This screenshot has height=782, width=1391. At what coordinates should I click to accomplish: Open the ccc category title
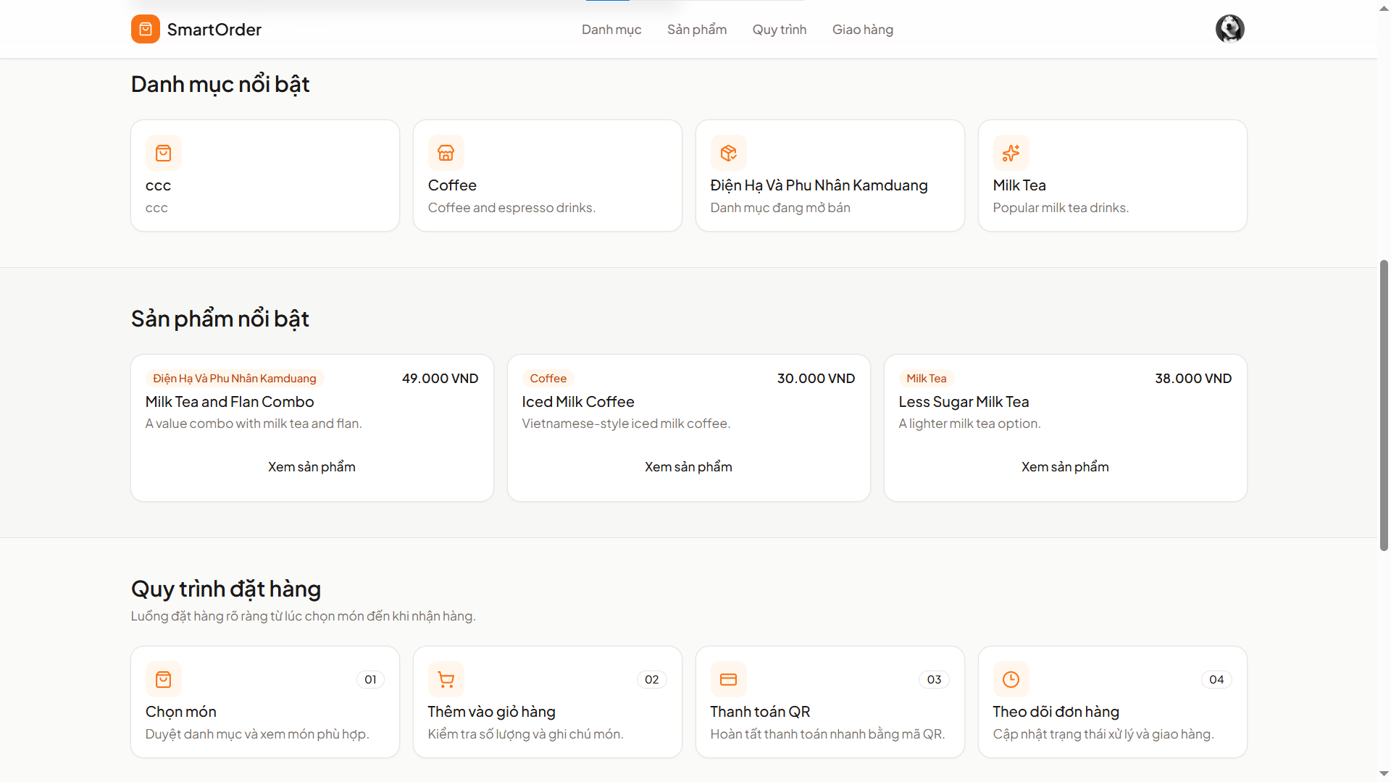click(158, 185)
